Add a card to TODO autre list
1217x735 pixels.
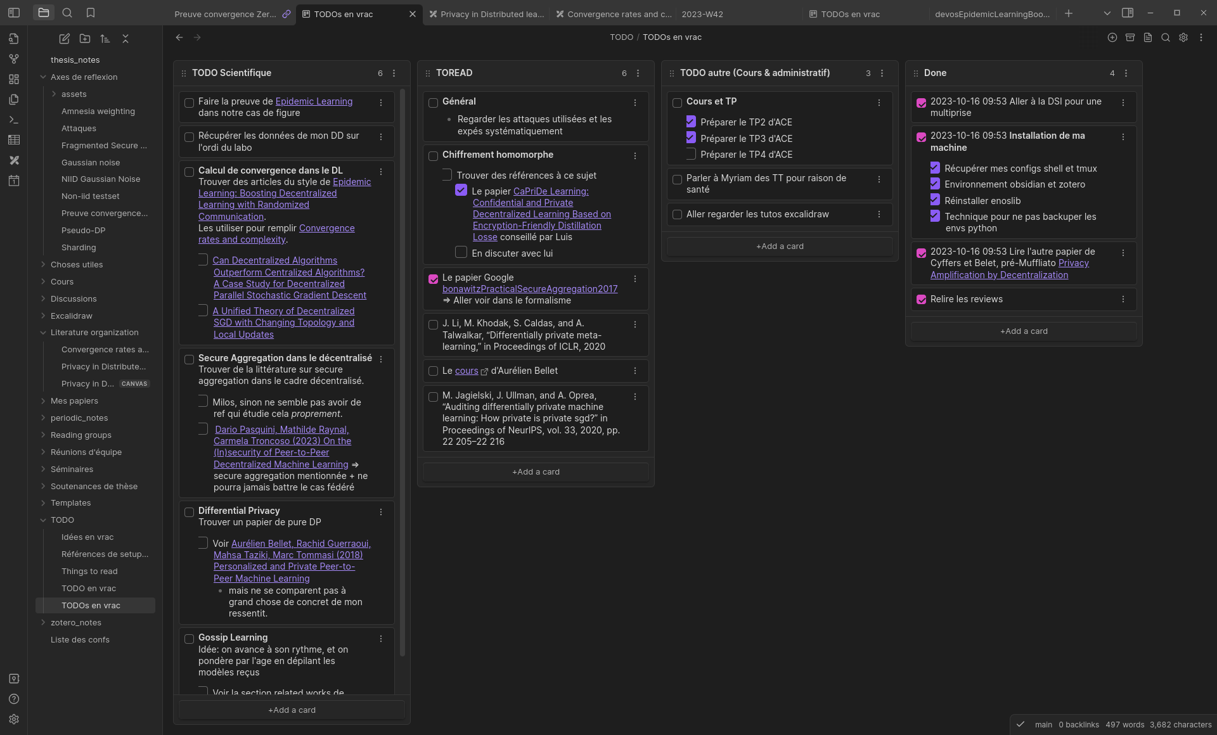[780, 246]
